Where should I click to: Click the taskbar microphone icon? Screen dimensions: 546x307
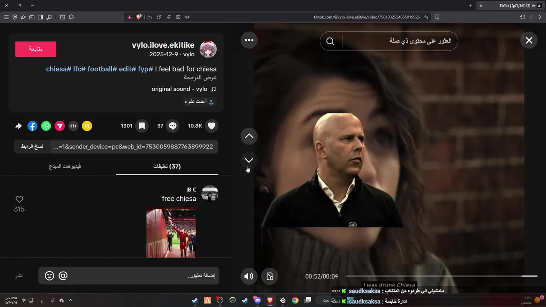(52, 300)
